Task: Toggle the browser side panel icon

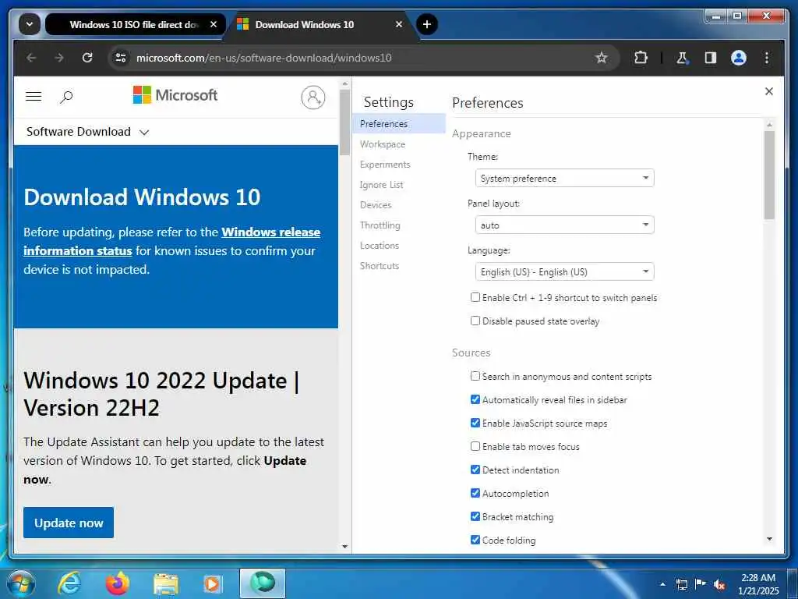Action: [711, 58]
